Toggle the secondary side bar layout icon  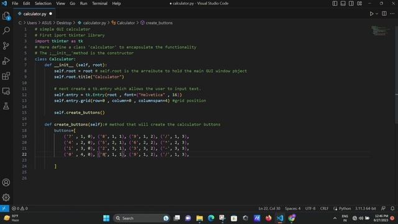click(x=351, y=3)
